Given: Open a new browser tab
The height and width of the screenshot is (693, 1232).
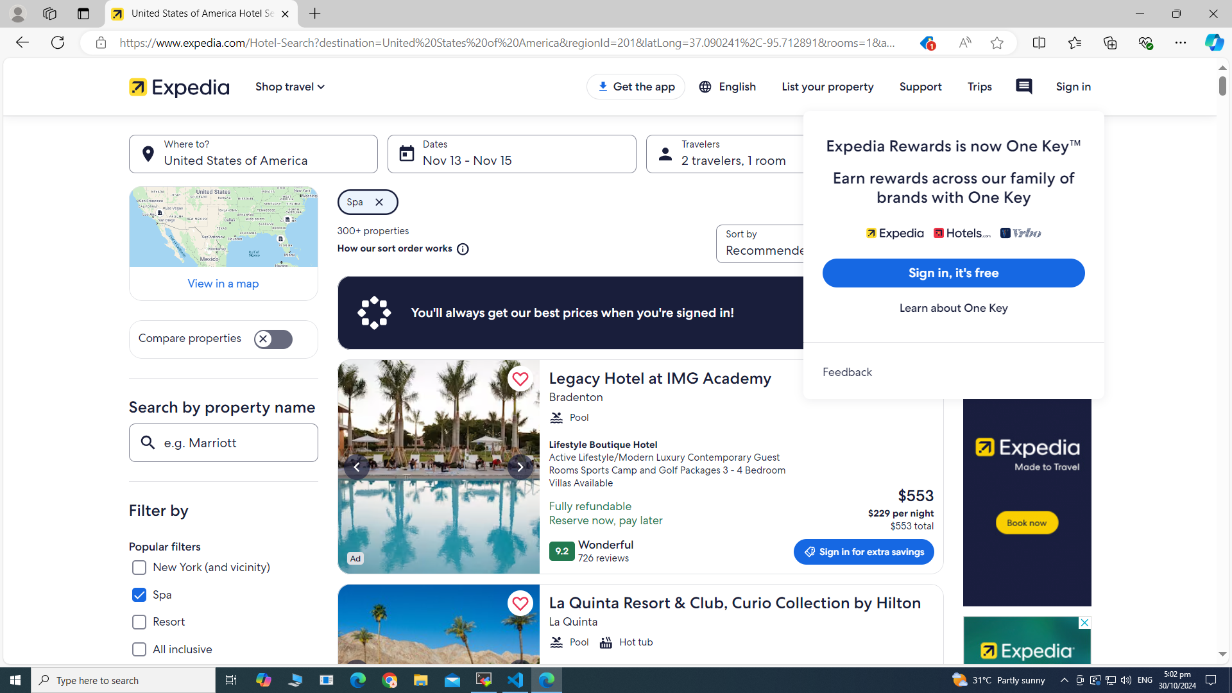Looking at the screenshot, I should (x=315, y=13).
